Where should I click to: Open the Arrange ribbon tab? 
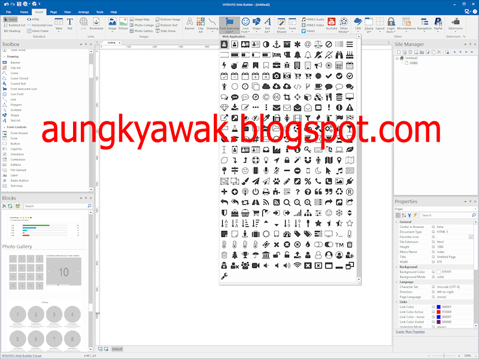(83, 12)
